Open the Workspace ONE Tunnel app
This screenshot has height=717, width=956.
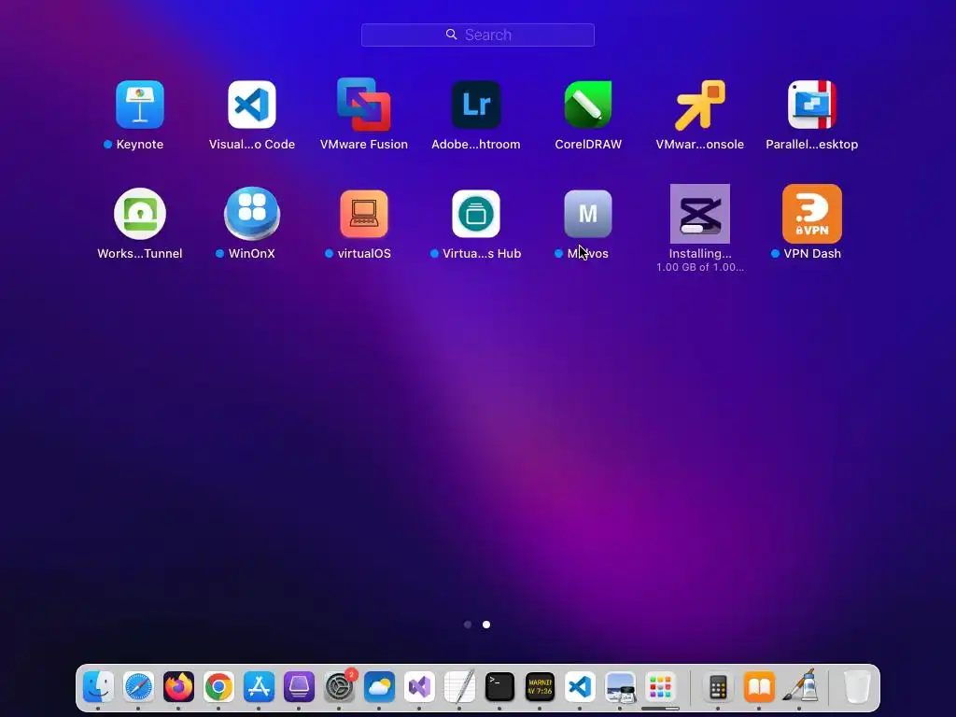140,214
